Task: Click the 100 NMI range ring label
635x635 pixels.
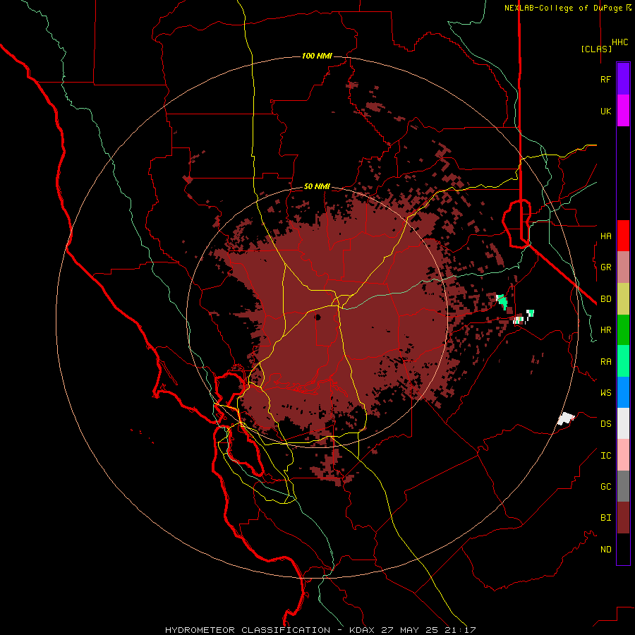Action: pos(317,56)
